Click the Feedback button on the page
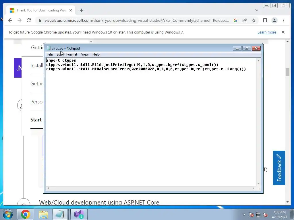Screen dimensions: 294x220 point(279,168)
